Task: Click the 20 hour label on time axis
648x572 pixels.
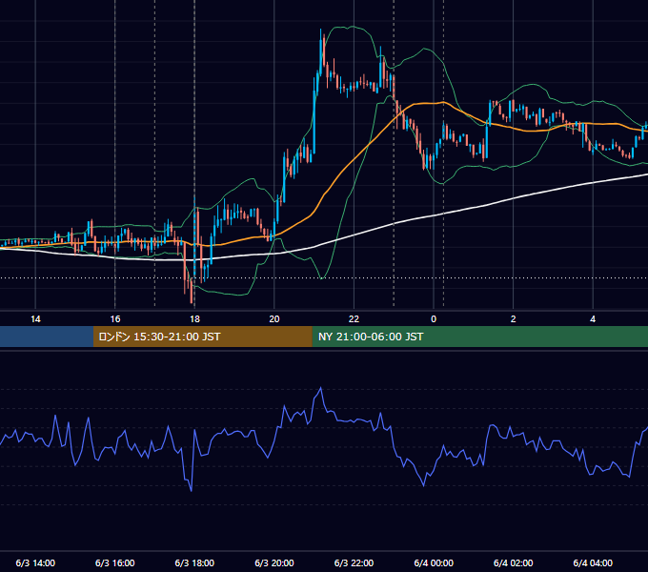Action: tap(274, 319)
